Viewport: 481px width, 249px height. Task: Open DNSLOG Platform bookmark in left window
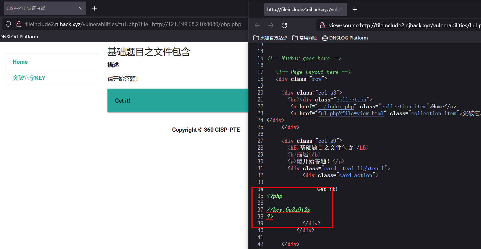19,37
